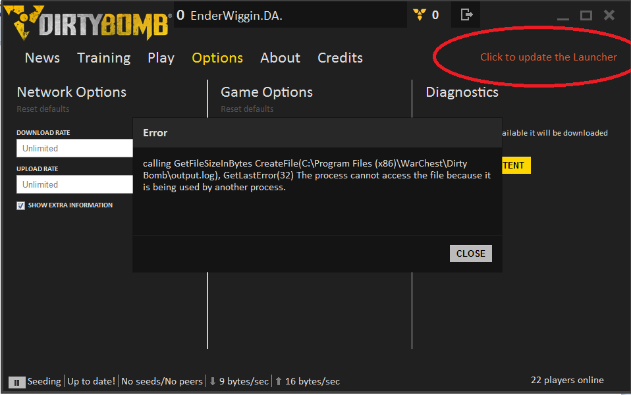Click the download speed arrow indicator
Screen dimensions: 631x395
point(212,381)
